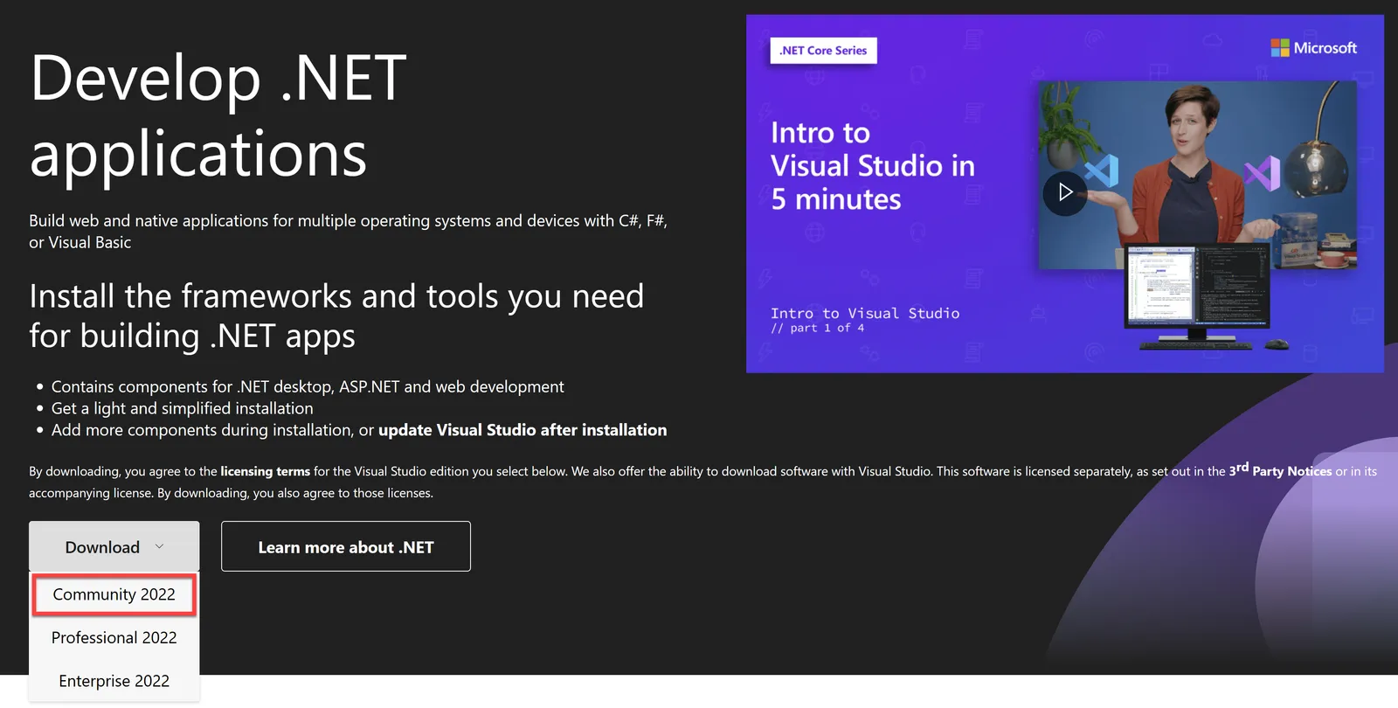
Task: Click Learn more about .NET button
Action: (346, 547)
